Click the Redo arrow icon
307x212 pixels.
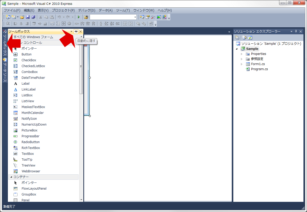point(68,17)
